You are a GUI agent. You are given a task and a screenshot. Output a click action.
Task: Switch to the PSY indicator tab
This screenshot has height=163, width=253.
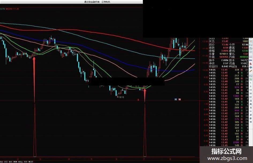(x=25, y=162)
